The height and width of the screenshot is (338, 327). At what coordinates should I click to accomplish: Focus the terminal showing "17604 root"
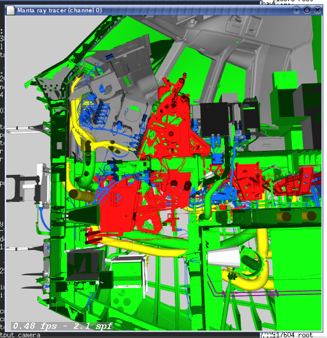coord(294,335)
